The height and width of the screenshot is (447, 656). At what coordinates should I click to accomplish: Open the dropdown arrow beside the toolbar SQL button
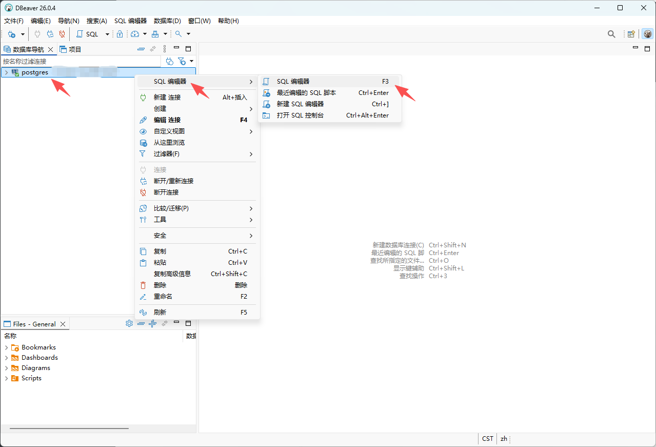pos(107,34)
